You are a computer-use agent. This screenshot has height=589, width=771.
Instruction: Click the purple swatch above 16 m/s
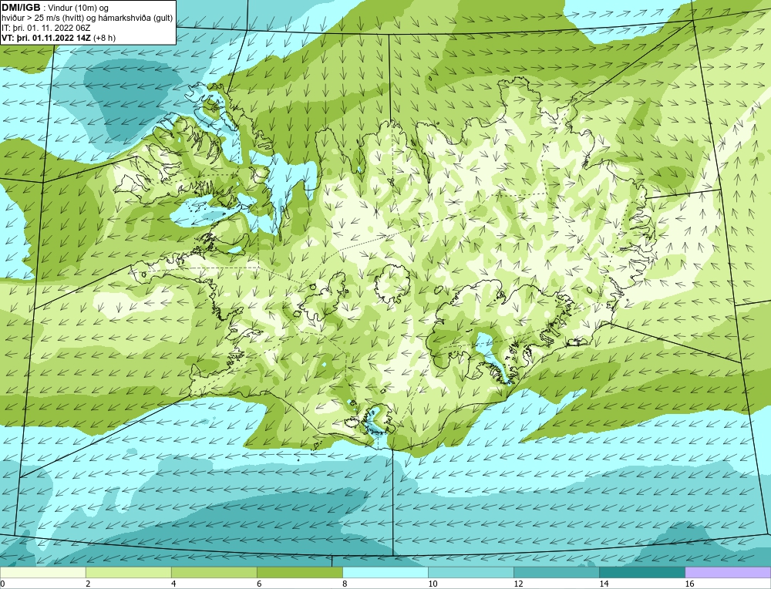coord(728,572)
